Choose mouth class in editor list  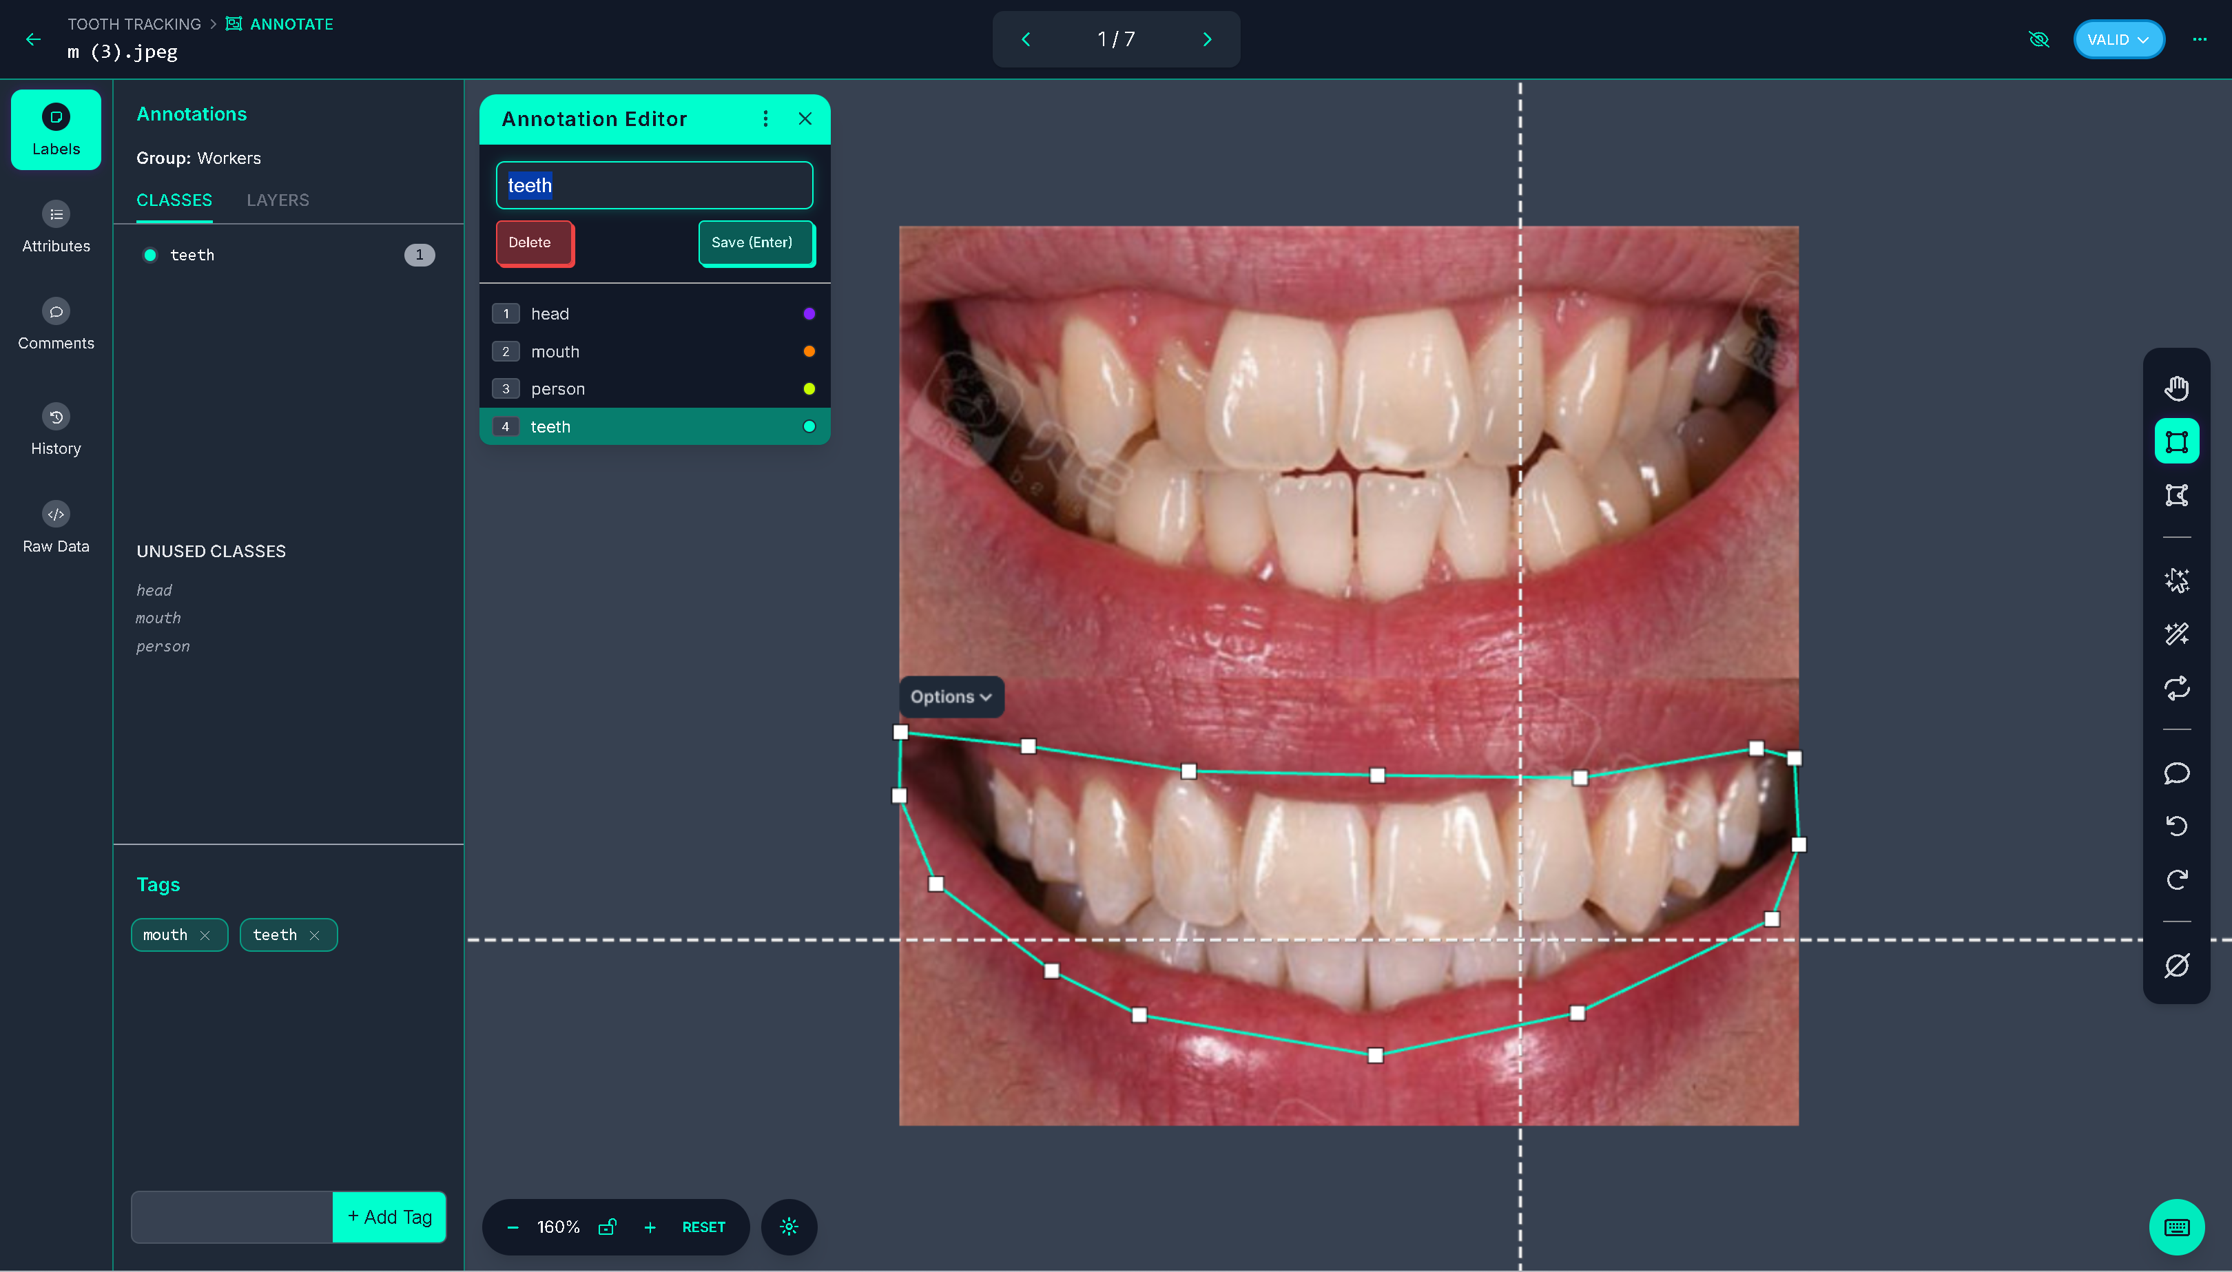click(654, 351)
